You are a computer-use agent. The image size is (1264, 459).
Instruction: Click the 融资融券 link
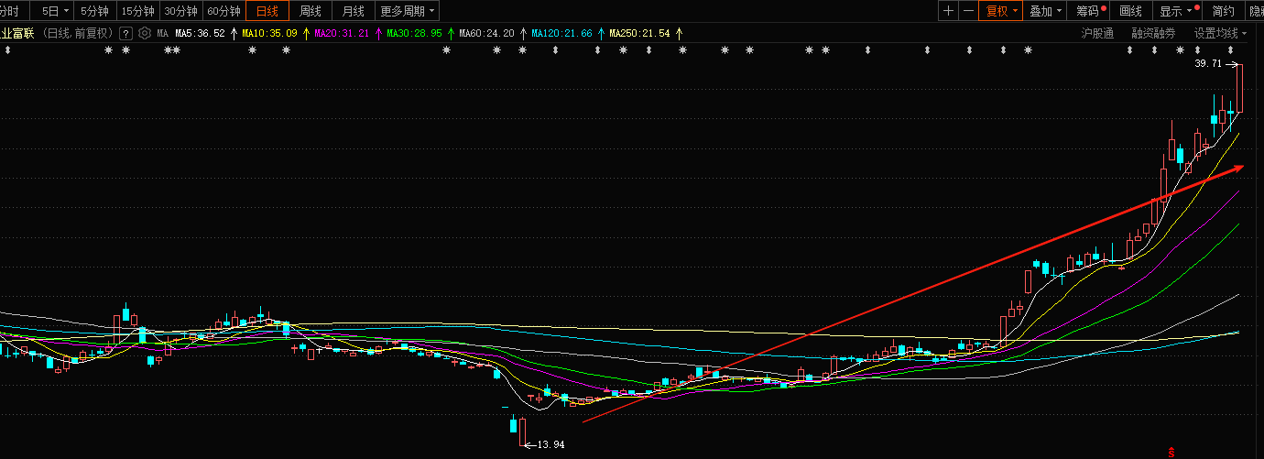pos(1153,33)
